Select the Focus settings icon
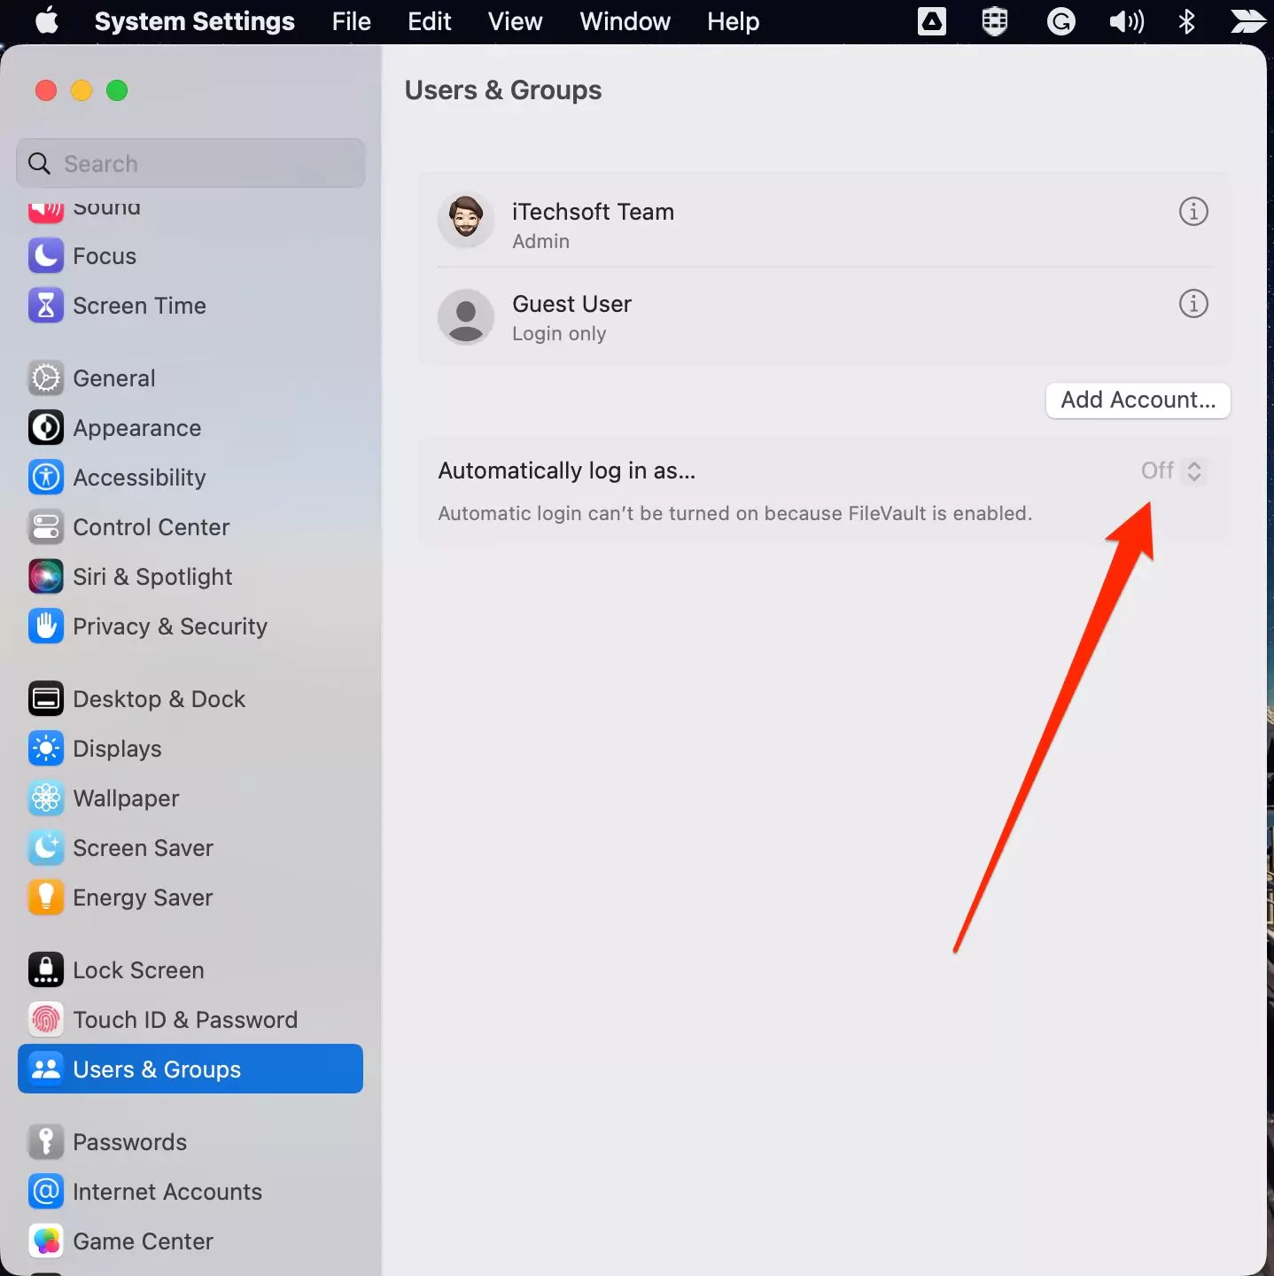This screenshot has width=1274, height=1276. [x=45, y=256]
